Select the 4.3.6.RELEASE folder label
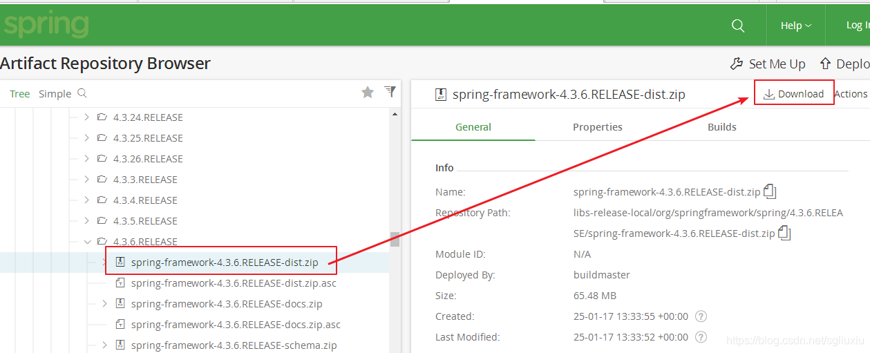This screenshot has width=870, height=353. [x=145, y=242]
